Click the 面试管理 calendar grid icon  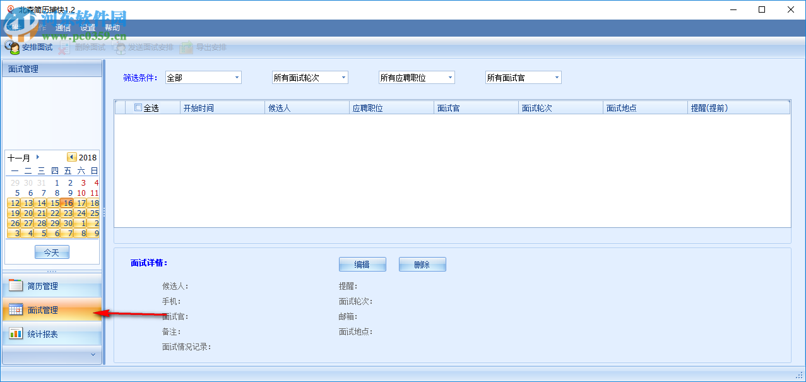15,310
